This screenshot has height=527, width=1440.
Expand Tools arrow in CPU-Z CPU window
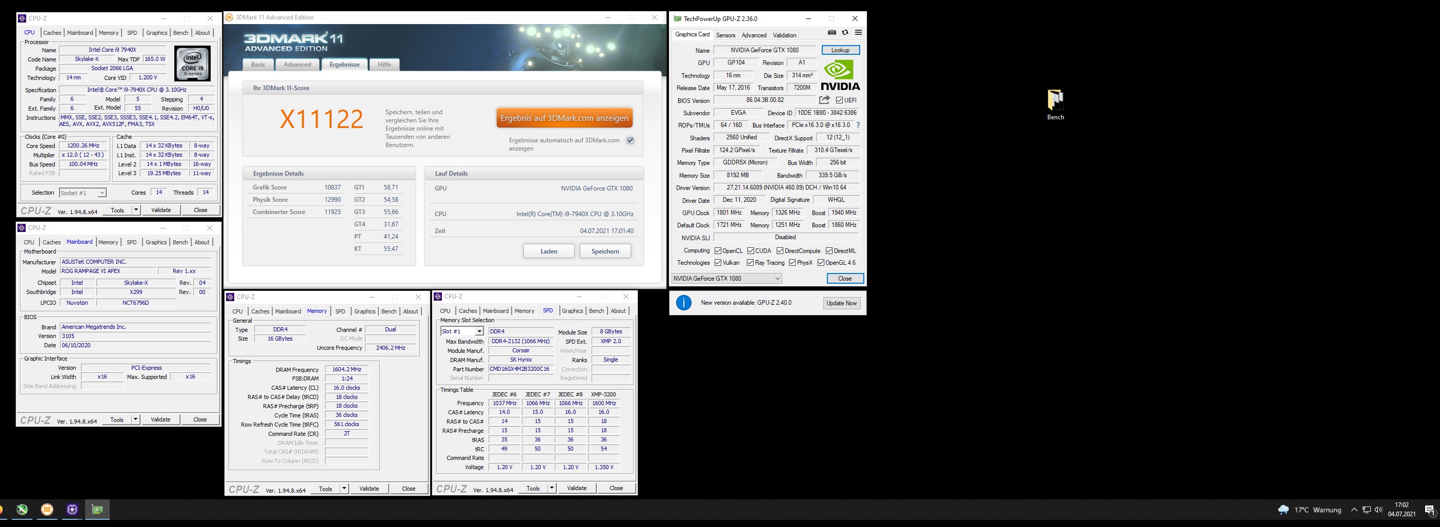click(136, 210)
